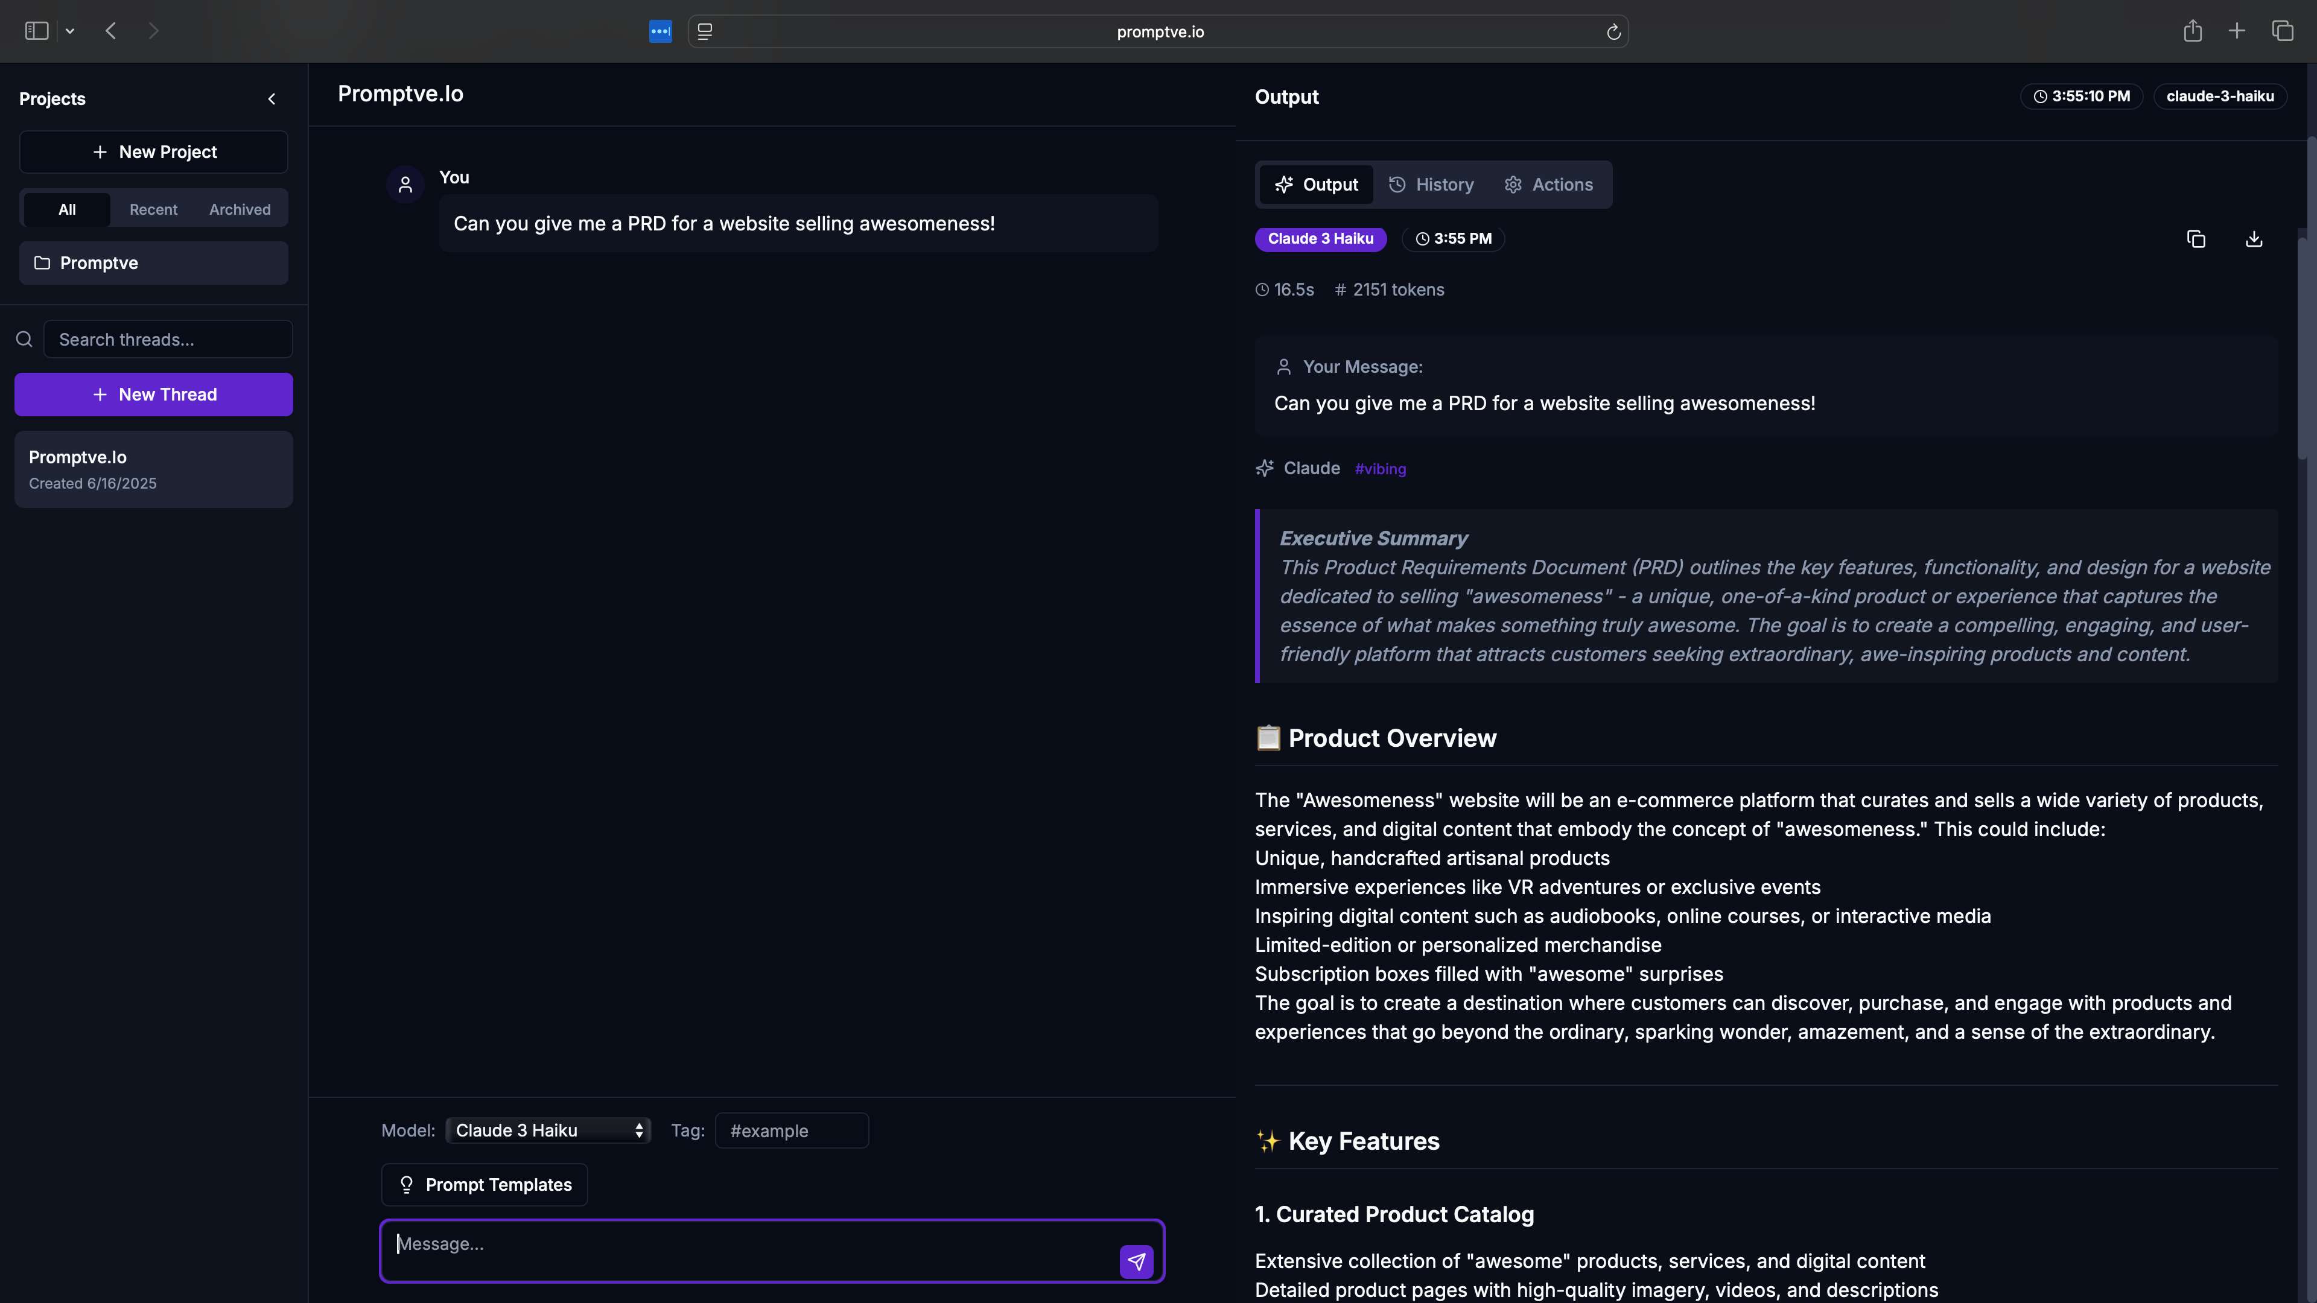Open the browser share icon
The image size is (2317, 1303).
tap(2192, 31)
